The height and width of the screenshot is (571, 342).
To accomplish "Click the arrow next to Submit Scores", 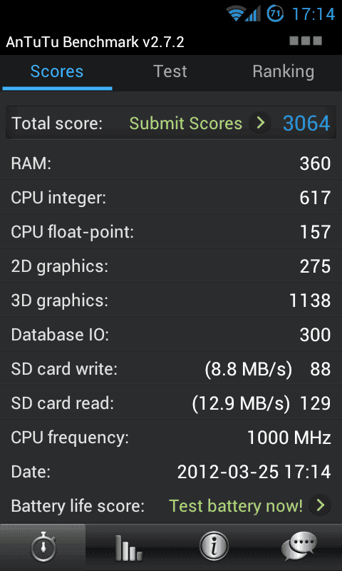I will point(260,123).
